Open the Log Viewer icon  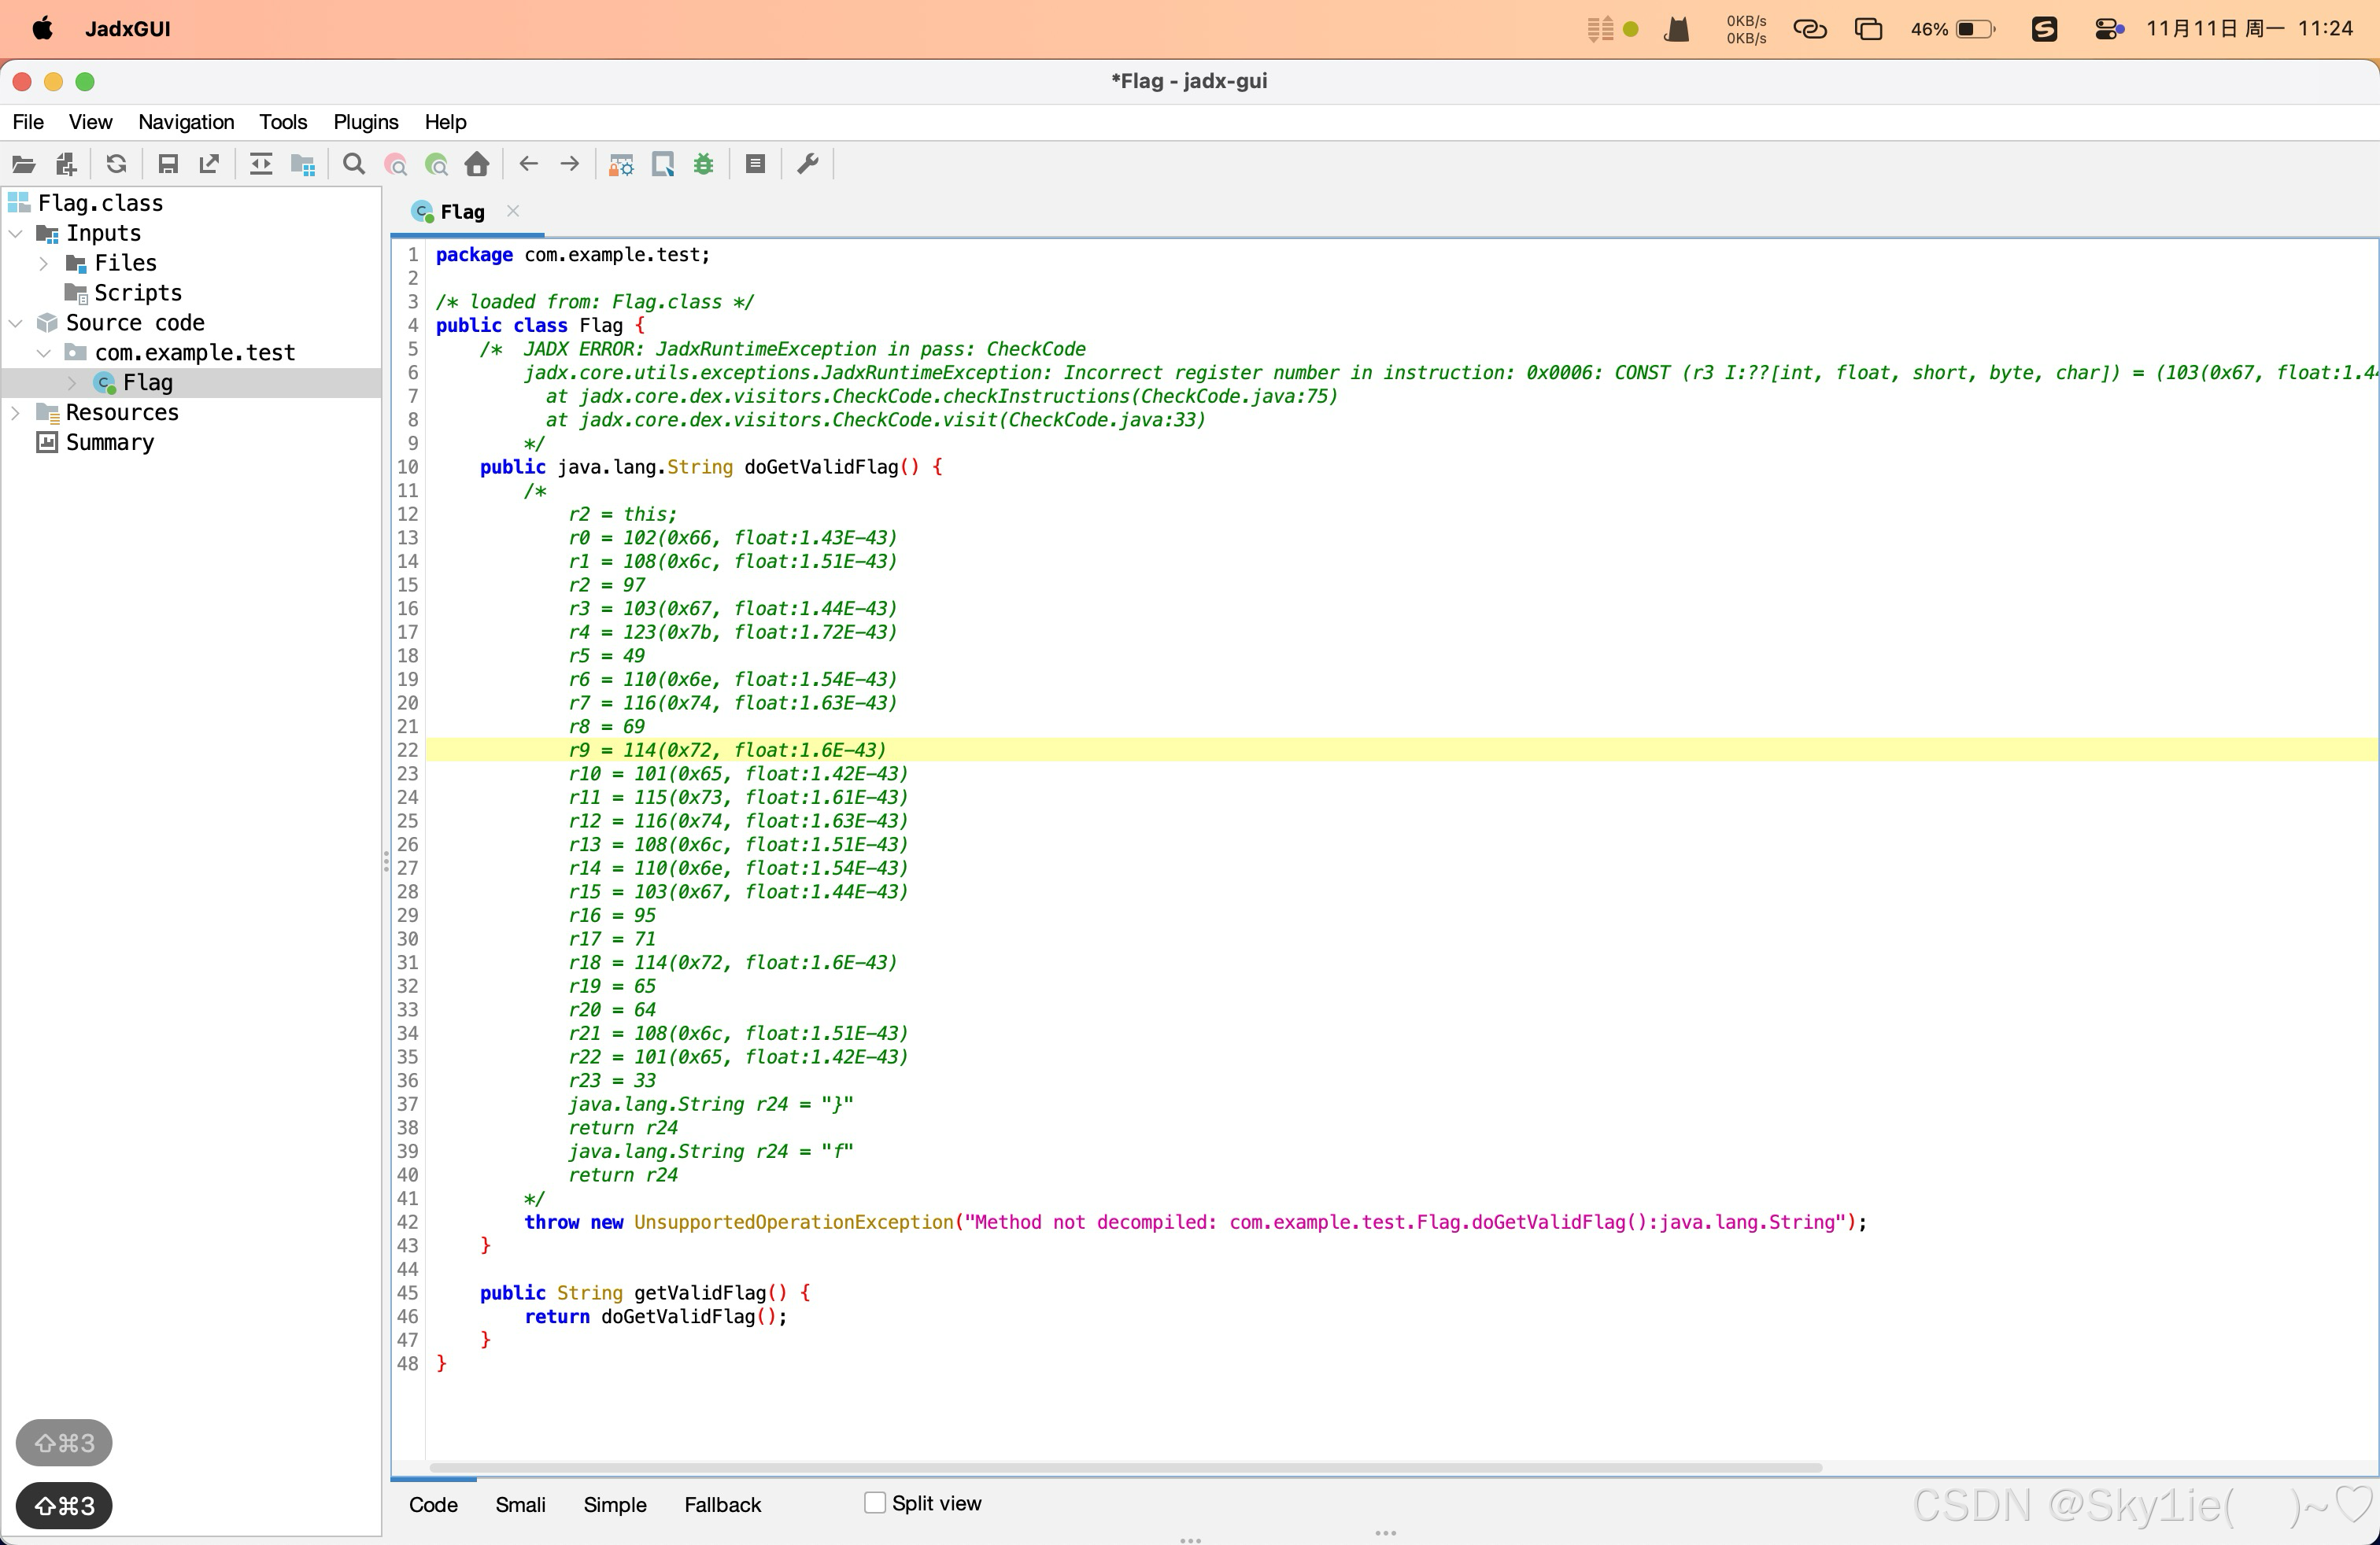coord(755,164)
